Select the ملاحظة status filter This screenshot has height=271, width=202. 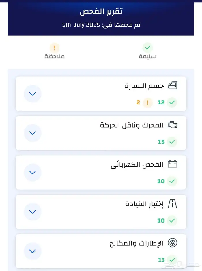[55, 51]
